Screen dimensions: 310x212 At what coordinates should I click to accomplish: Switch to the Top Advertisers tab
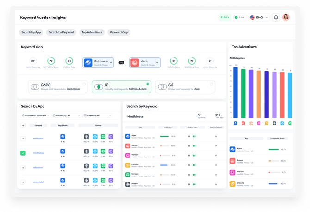click(91, 32)
